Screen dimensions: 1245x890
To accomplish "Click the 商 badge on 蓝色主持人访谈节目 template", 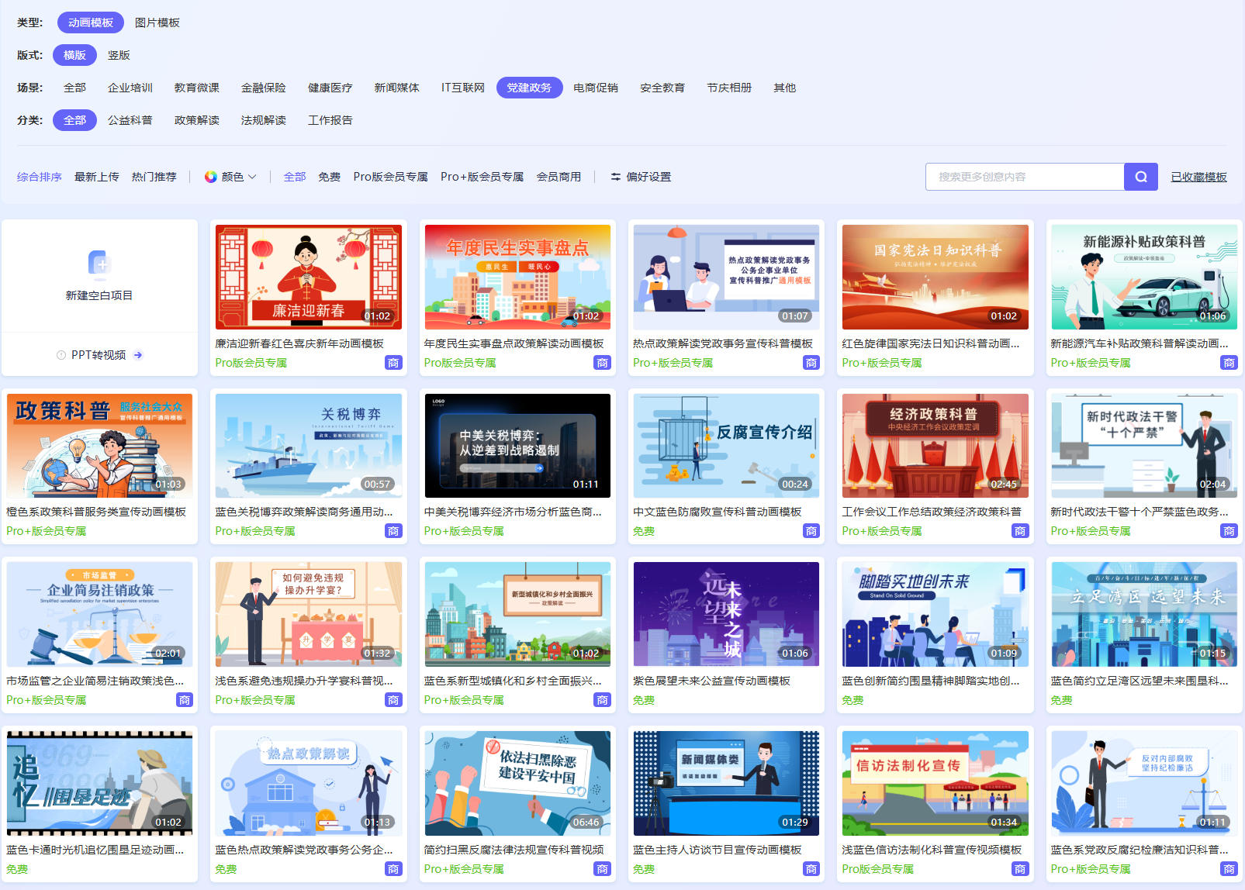I will coord(811,869).
